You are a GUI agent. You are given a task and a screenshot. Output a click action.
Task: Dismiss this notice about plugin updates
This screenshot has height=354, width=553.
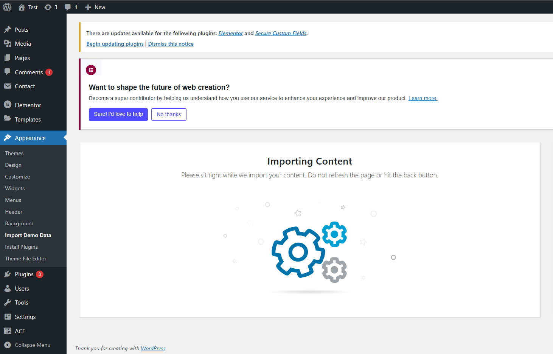171,44
